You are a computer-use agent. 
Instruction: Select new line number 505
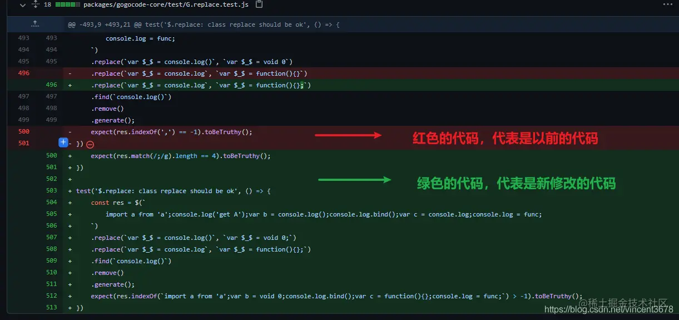point(52,214)
